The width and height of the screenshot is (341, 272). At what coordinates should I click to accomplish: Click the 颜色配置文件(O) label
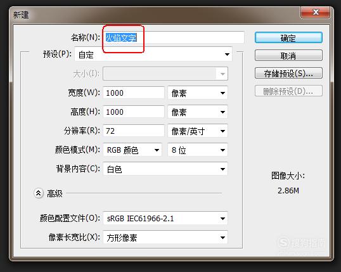[x=70, y=218]
